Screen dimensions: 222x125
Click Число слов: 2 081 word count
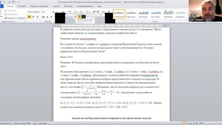pyautogui.click(x=22, y=123)
